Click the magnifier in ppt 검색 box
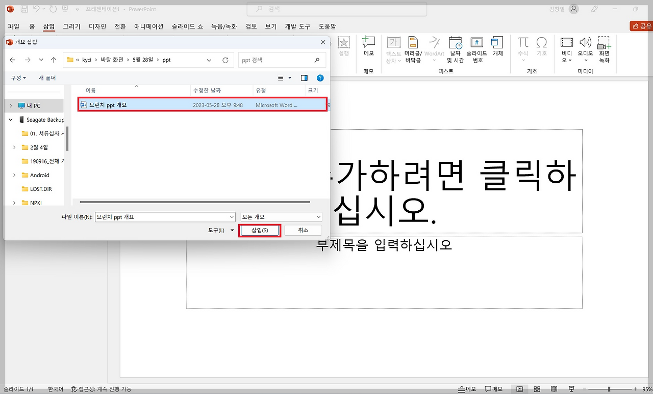Image resolution: width=653 pixels, height=394 pixels. coord(317,60)
